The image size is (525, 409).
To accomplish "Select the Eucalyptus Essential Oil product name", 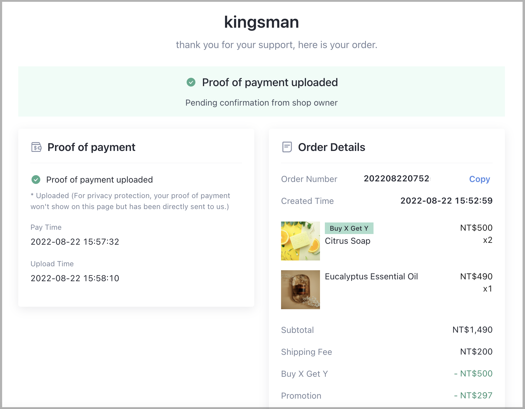I will (371, 276).
